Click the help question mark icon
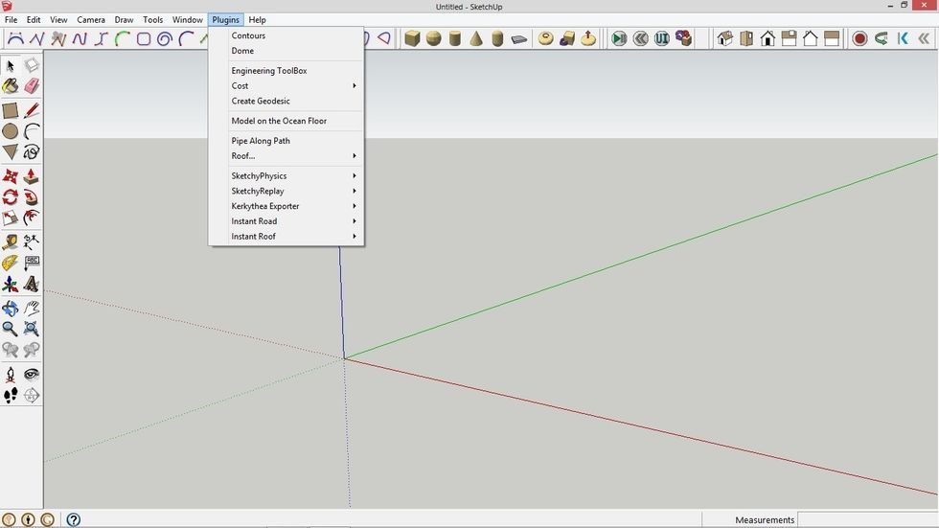The height and width of the screenshot is (528, 939). [73, 519]
